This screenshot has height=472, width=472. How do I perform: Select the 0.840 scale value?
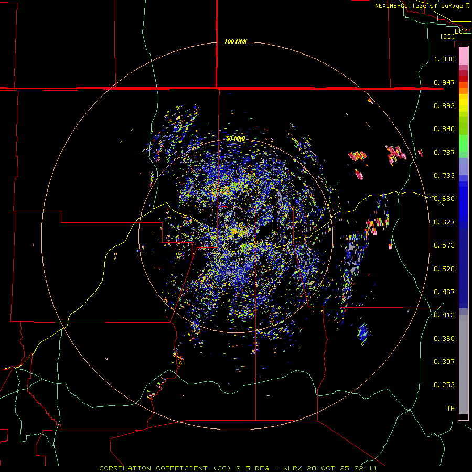pyautogui.click(x=444, y=129)
